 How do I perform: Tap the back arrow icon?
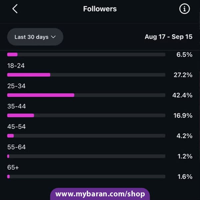(x=15, y=9)
